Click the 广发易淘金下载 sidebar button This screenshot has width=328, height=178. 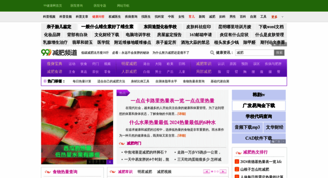pos(259,106)
